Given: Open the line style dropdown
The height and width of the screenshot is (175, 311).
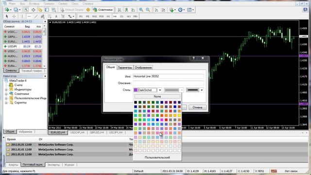Looking at the screenshot, I should [x=174, y=90].
